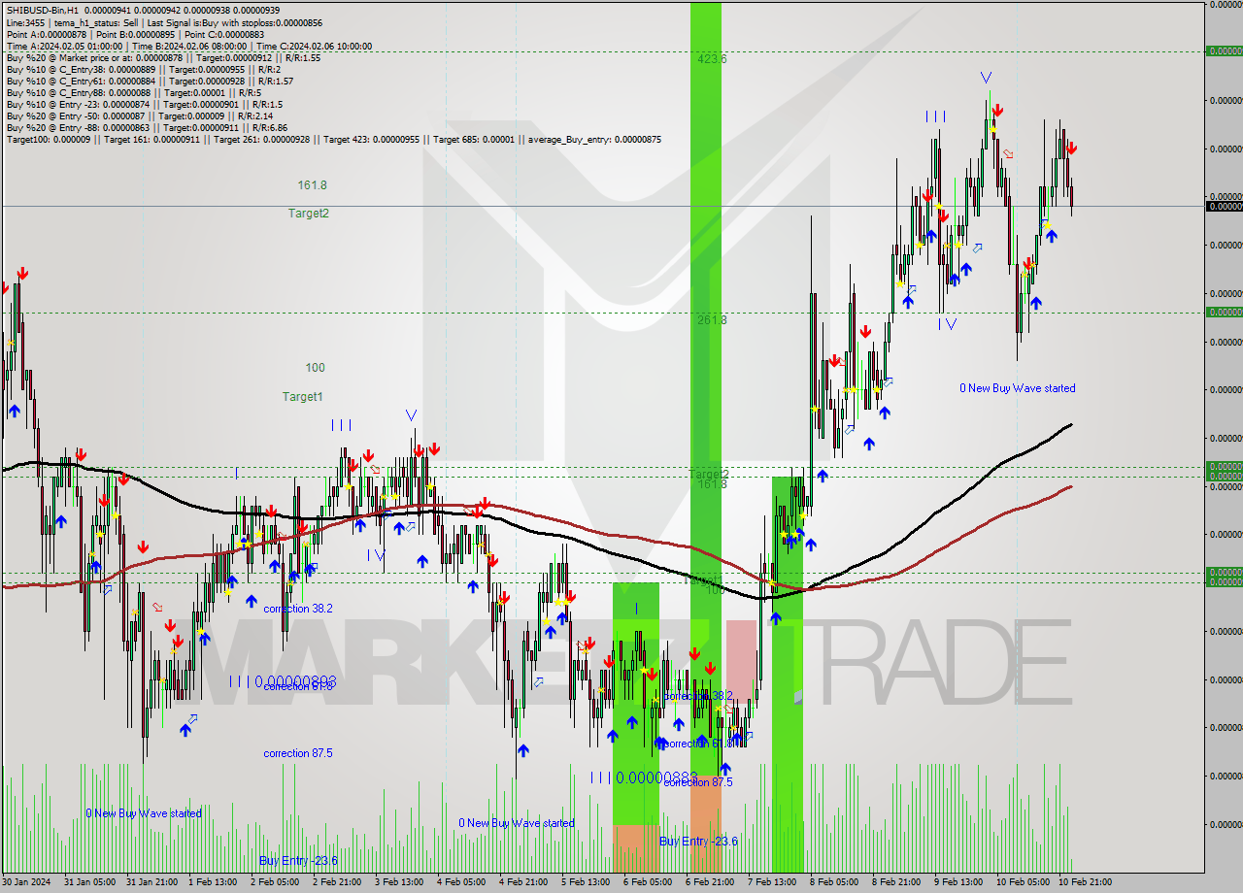The width and height of the screenshot is (1243, 893).
Task: Select the 'Buy %20 @ Entry -88' line
Action: click(147, 127)
